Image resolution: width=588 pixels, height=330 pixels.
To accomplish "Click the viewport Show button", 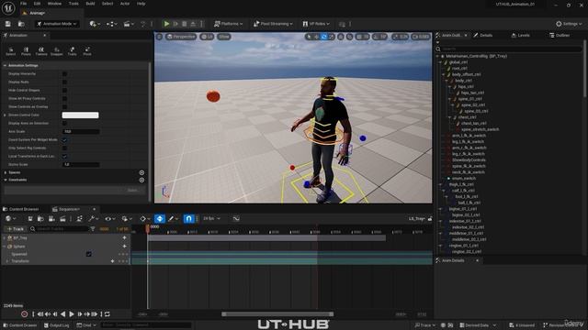I will 224,37.
